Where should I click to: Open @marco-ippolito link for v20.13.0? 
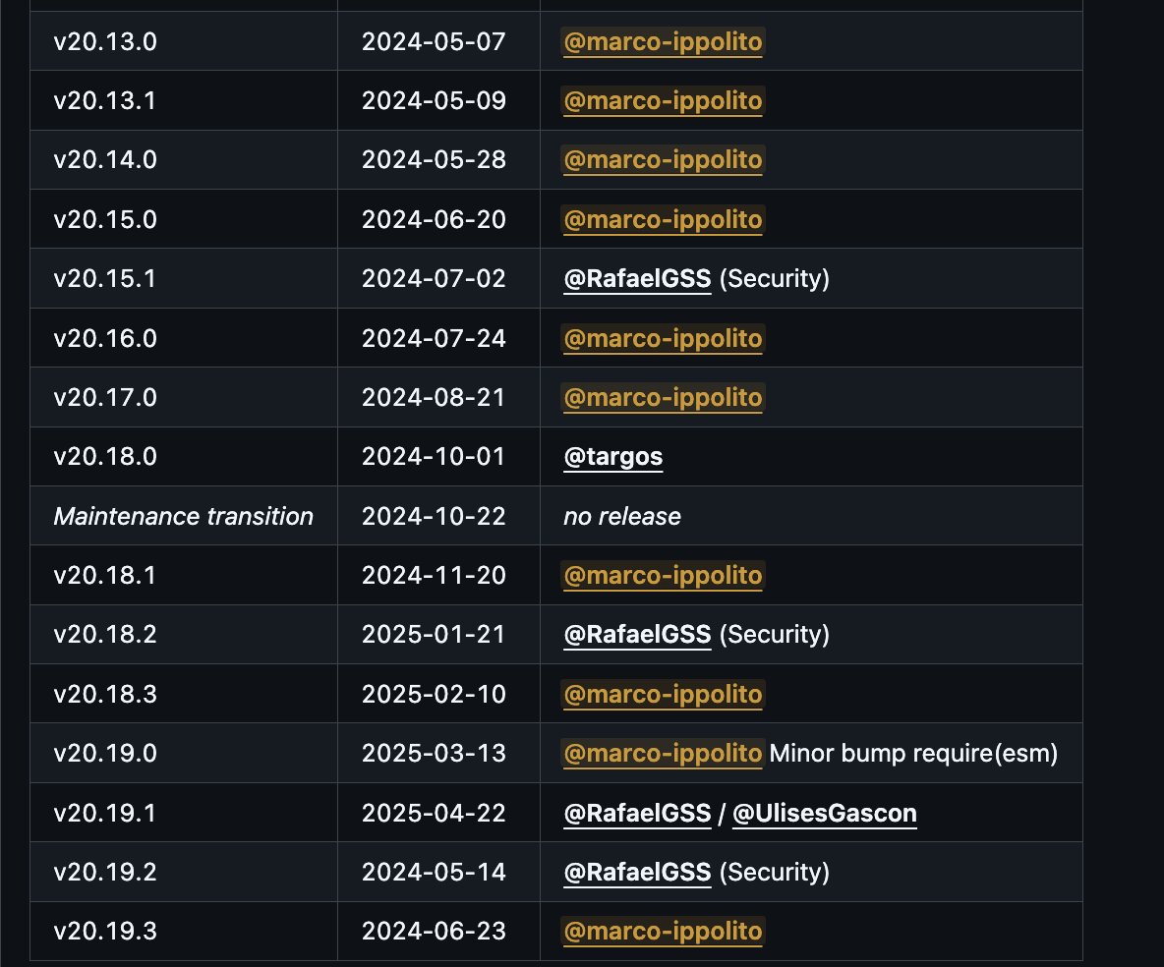[x=663, y=41]
